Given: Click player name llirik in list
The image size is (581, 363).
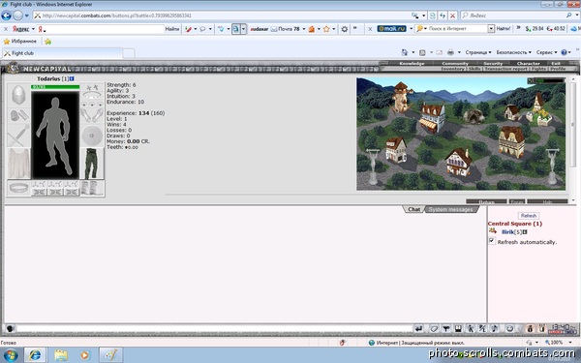Looking at the screenshot, I should [507, 232].
